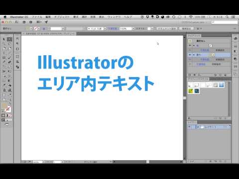Image resolution: width=239 pixels, height=179 pixels.
Task: Set paint mode to None below swatches
Action: pyautogui.click(x=10, y=115)
